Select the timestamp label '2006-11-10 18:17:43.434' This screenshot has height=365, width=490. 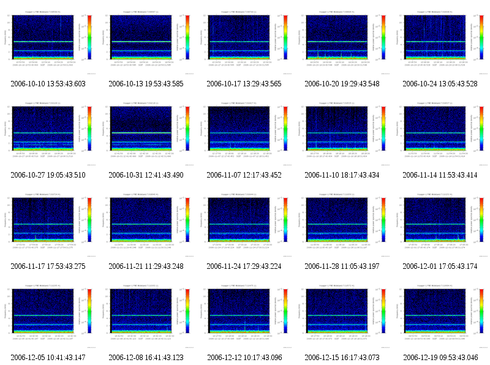(342, 175)
